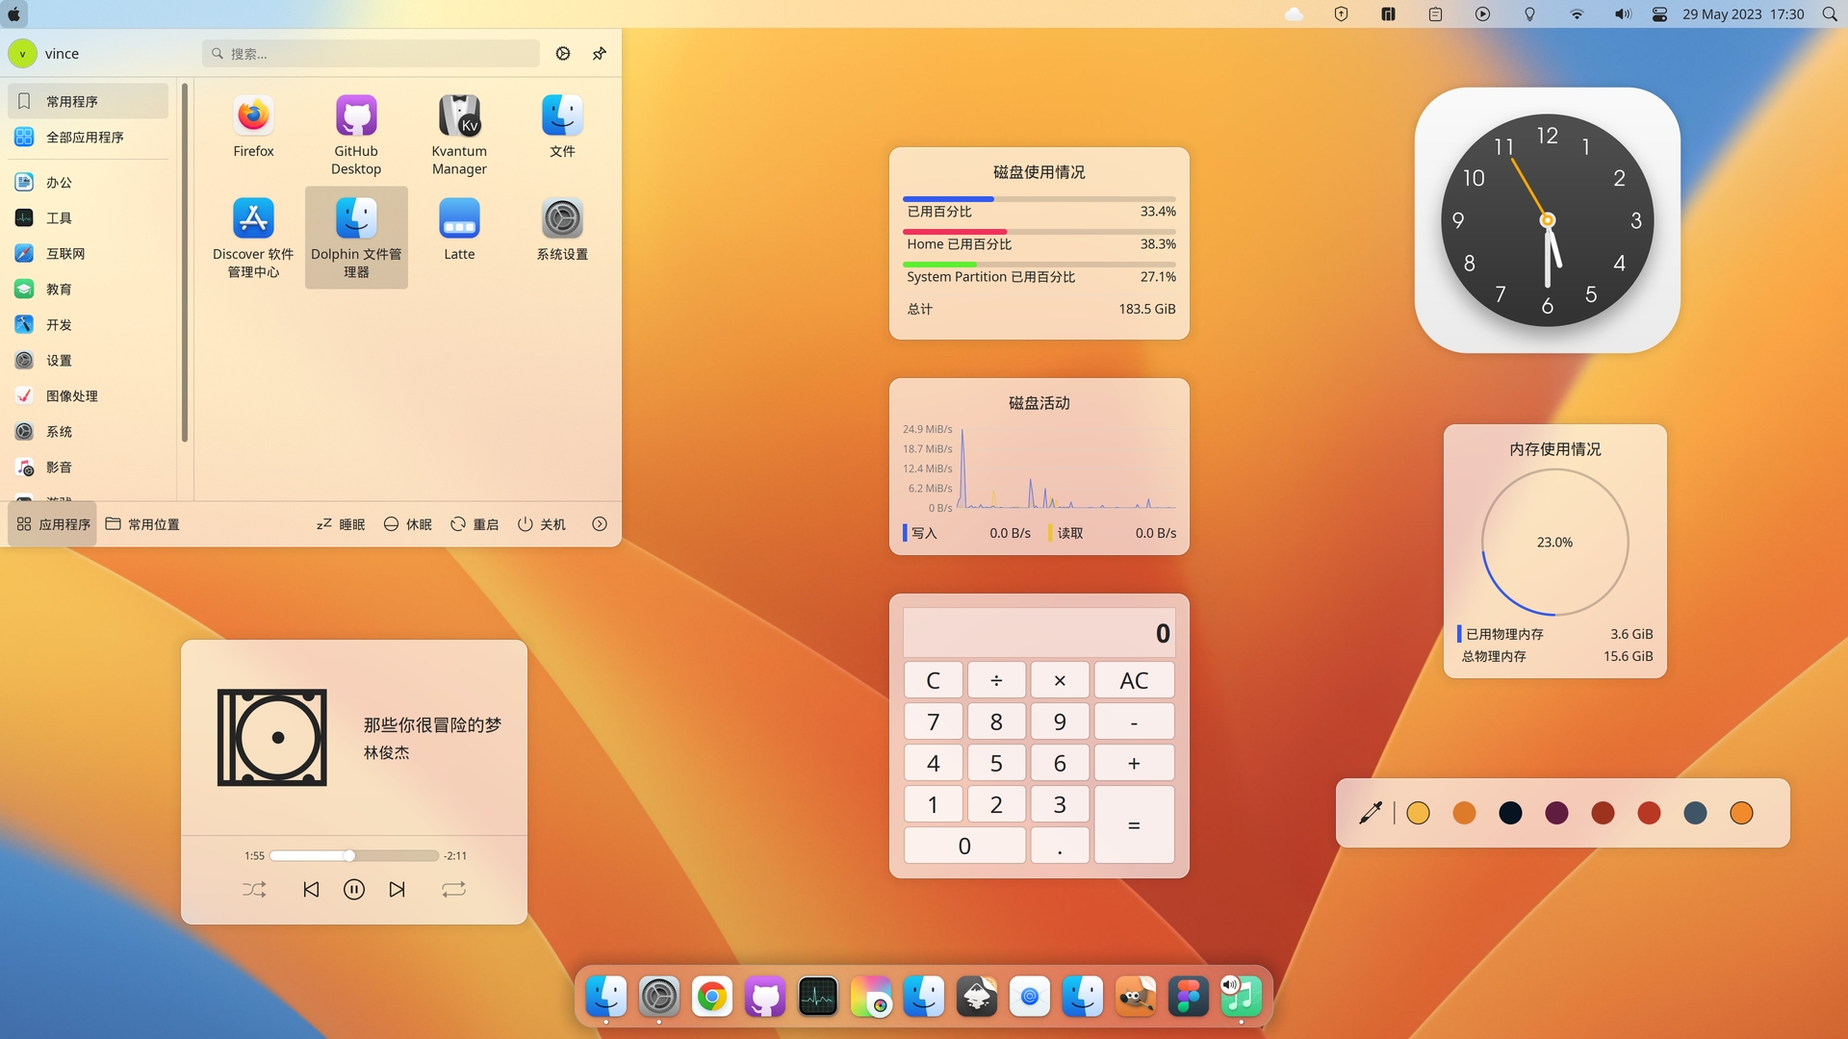Open Firefox from the launcher grid
The width and height of the screenshot is (1848, 1039).
[253, 126]
